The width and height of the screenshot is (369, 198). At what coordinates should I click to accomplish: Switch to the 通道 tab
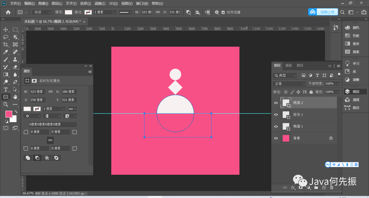(288, 66)
